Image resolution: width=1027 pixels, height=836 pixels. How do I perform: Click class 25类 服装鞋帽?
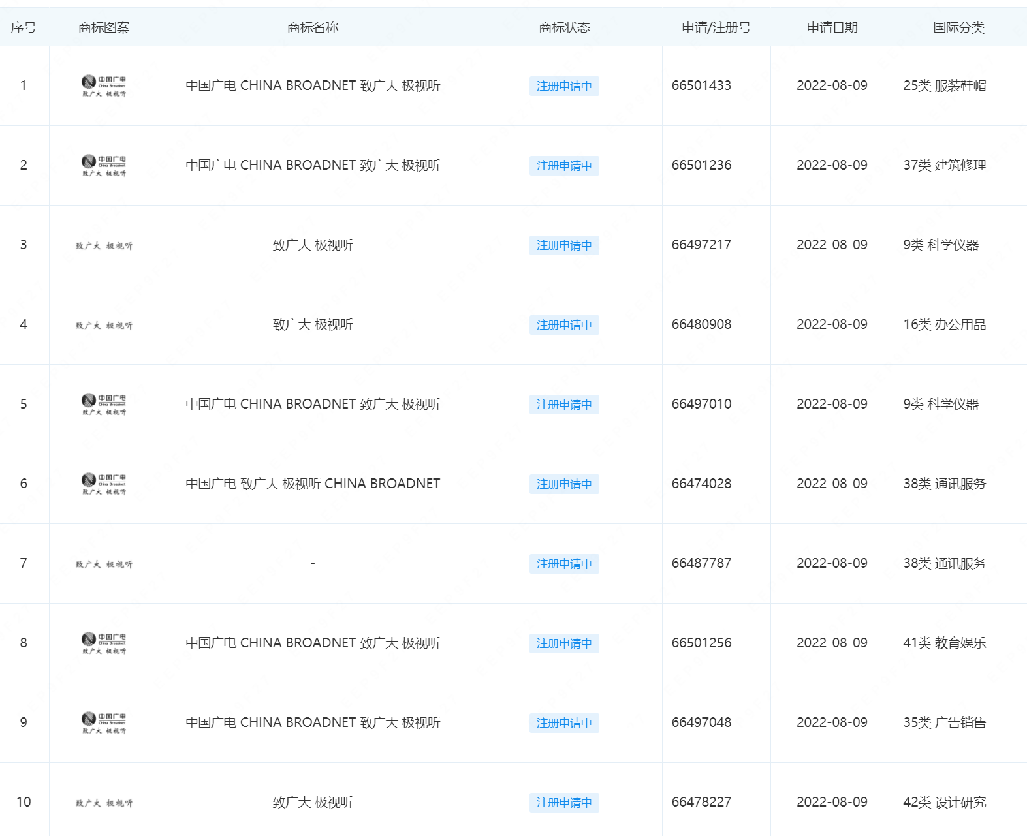point(945,85)
